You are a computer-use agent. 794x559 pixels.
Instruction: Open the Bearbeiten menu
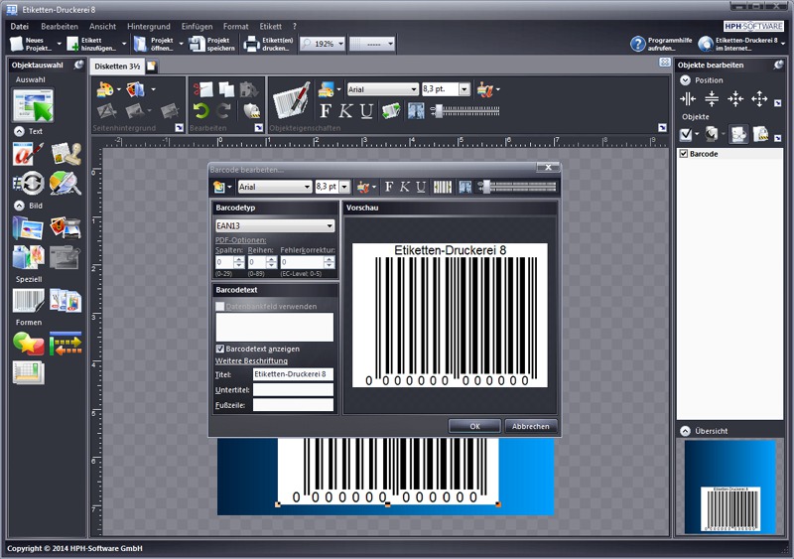pyautogui.click(x=60, y=27)
